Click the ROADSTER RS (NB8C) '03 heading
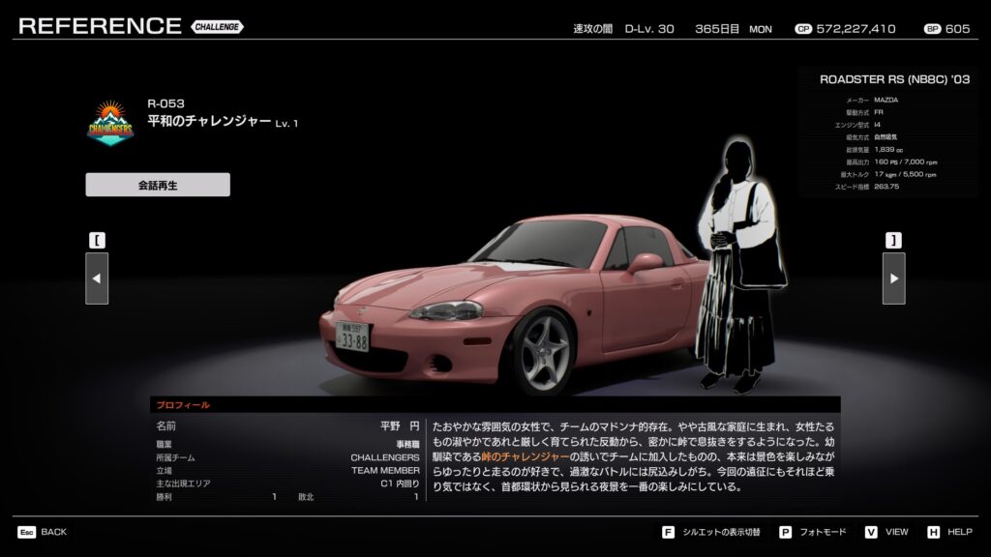 [894, 79]
